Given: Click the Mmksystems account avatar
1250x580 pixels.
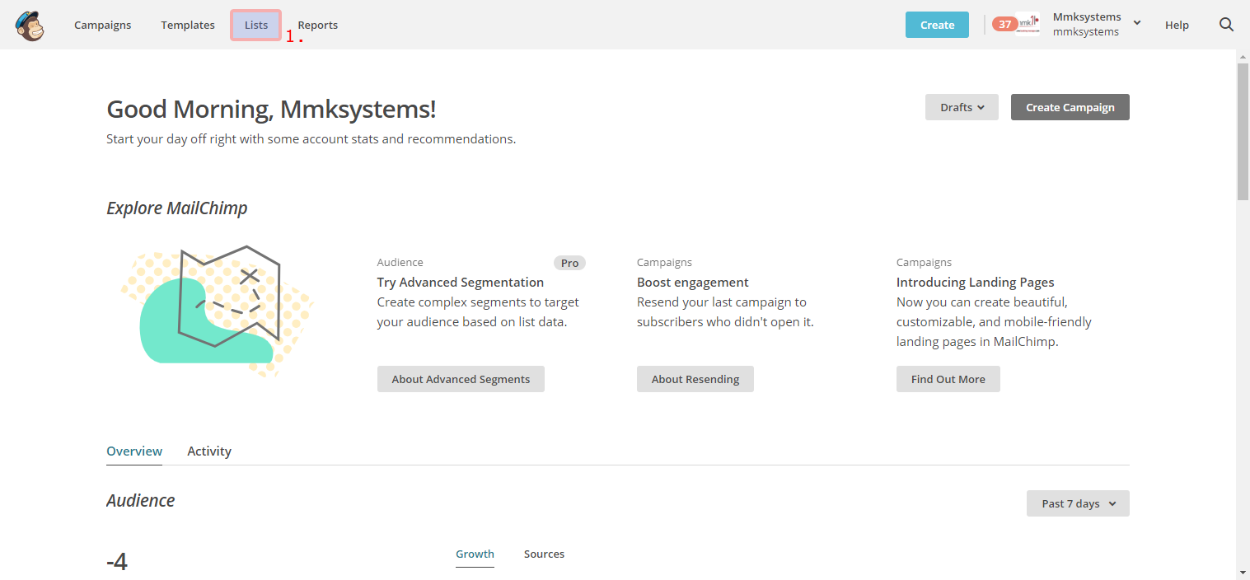Looking at the screenshot, I should (1028, 24).
